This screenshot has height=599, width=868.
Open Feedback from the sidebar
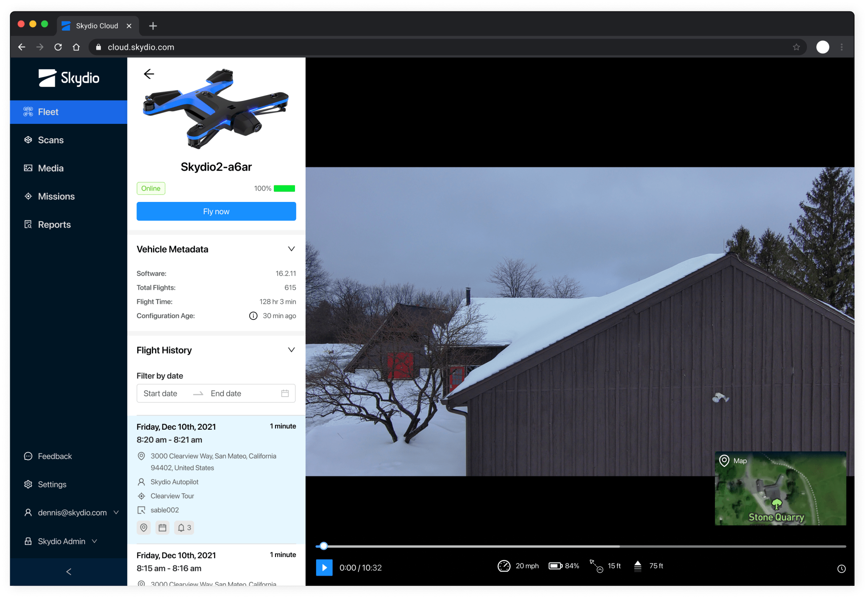click(48, 456)
